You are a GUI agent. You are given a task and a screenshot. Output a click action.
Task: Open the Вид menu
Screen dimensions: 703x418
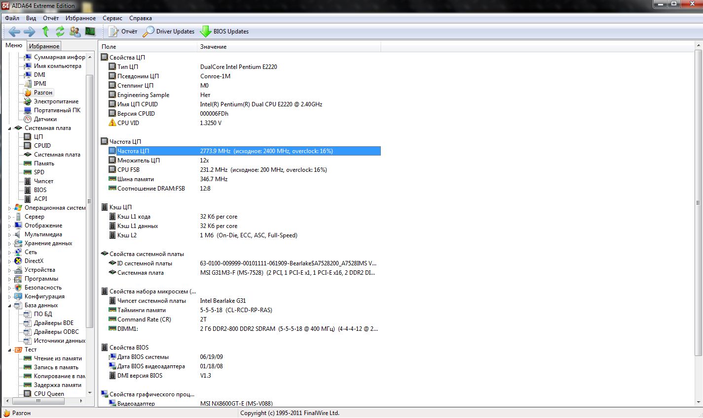[31, 18]
